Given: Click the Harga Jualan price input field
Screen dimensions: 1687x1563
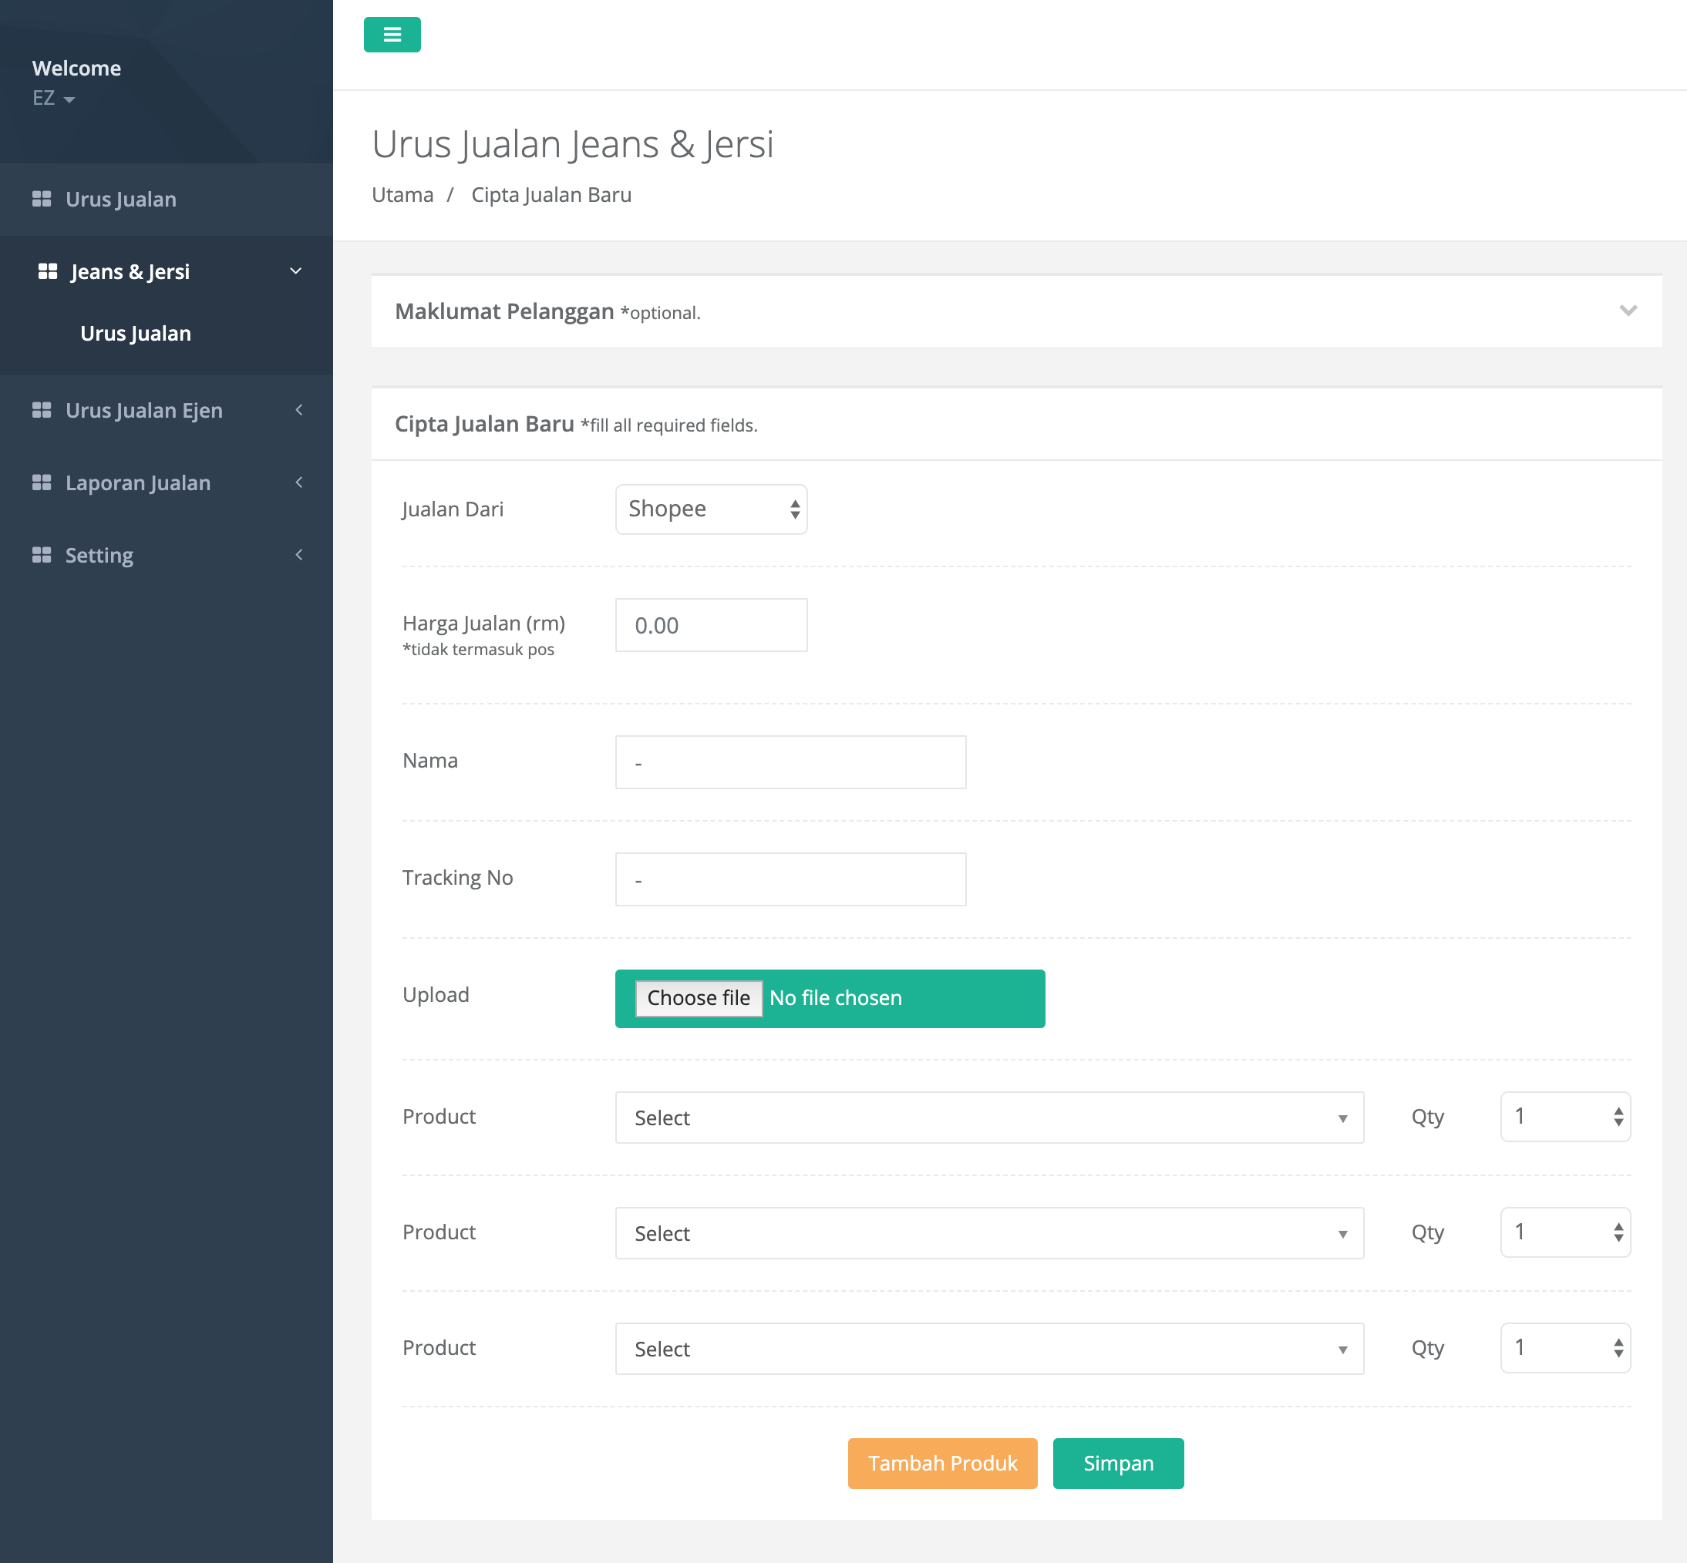Looking at the screenshot, I should tap(711, 625).
